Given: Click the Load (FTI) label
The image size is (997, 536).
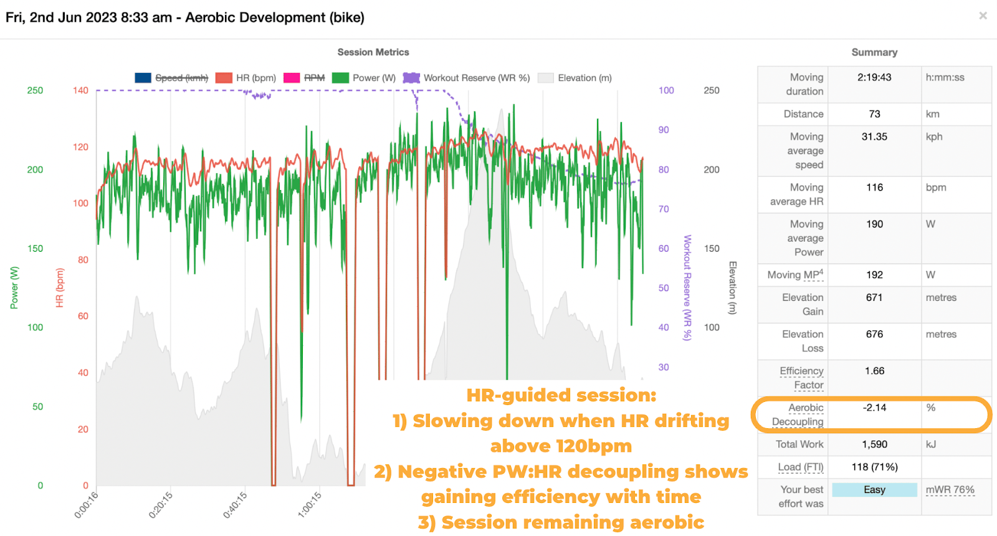Looking at the screenshot, I should tap(801, 467).
